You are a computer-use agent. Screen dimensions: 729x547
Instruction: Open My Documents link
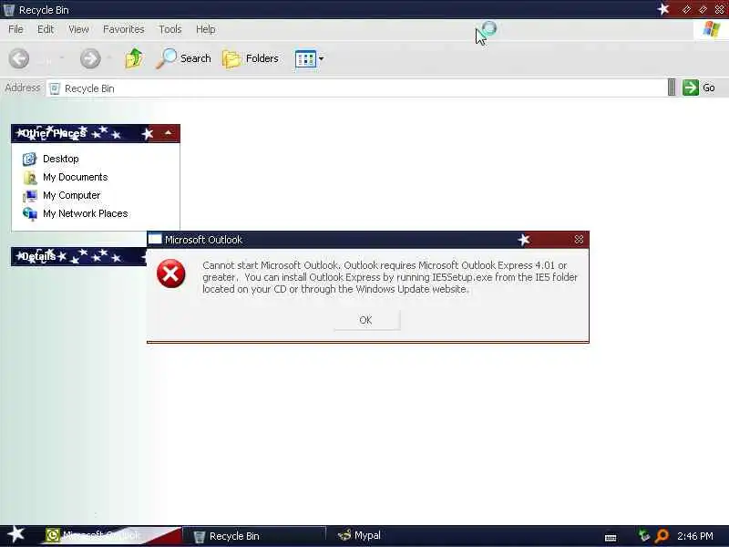click(76, 177)
